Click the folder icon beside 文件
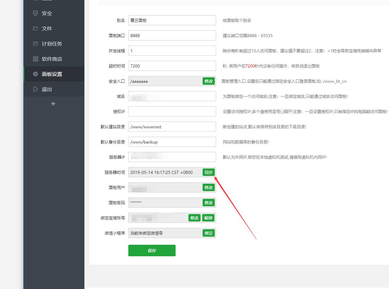The image size is (389, 289). click(35, 28)
